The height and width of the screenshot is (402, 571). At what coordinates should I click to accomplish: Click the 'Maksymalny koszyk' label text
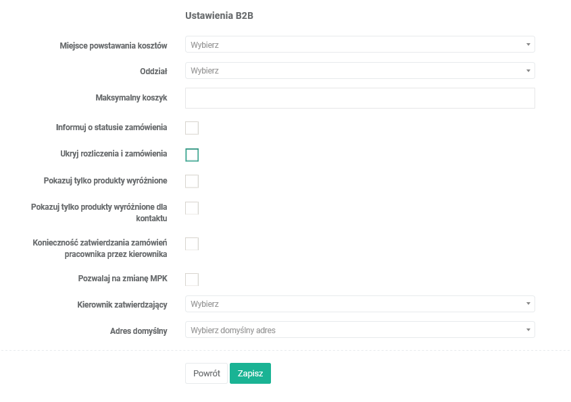131,98
